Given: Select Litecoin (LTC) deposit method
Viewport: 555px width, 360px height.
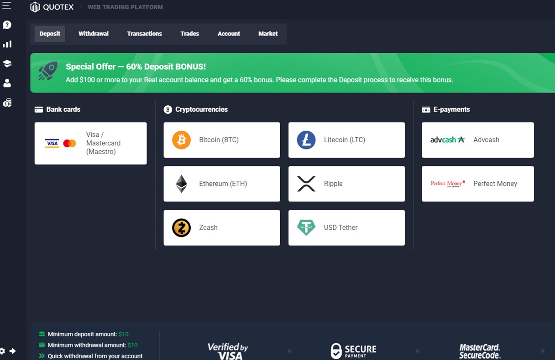Looking at the screenshot, I should coord(346,140).
